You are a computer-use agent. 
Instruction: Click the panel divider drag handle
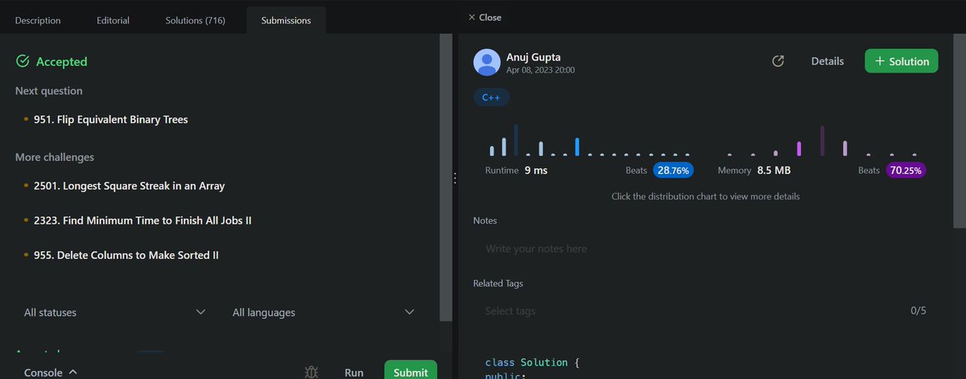[455, 179]
